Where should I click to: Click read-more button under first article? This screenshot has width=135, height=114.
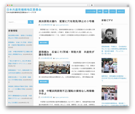(44, 43)
